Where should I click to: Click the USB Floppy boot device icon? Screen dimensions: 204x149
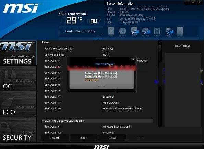pyautogui.click(x=169, y=31)
